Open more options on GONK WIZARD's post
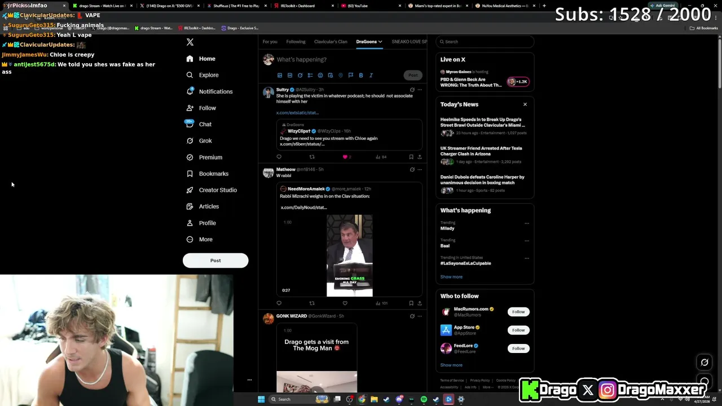The height and width of the screenshot is (406, 722). click(x=420, y=316)
